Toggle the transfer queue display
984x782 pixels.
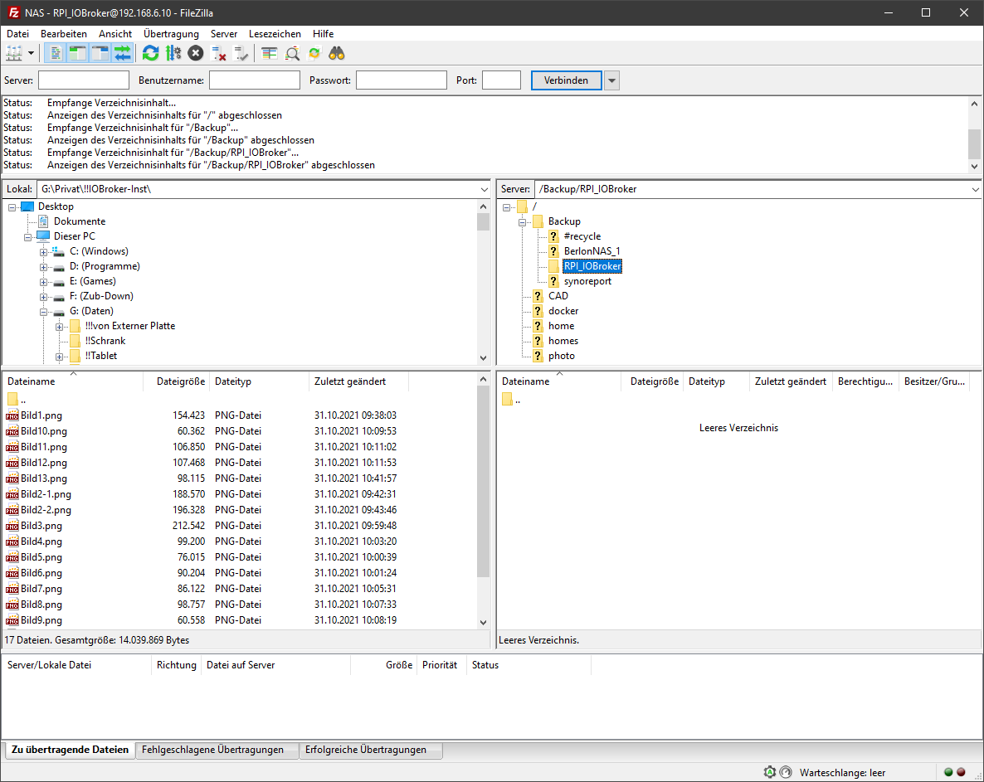click(122, 53)
